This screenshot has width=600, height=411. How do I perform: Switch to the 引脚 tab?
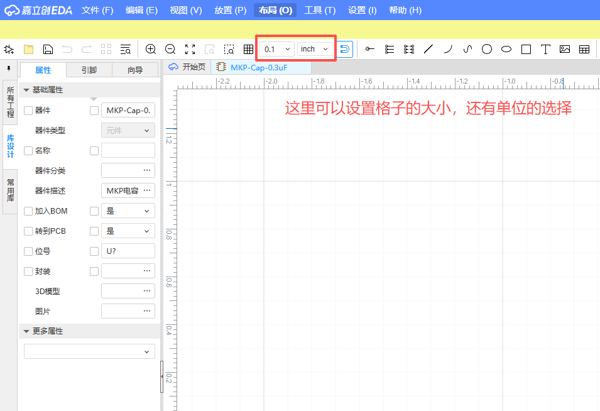coord(89,70)
